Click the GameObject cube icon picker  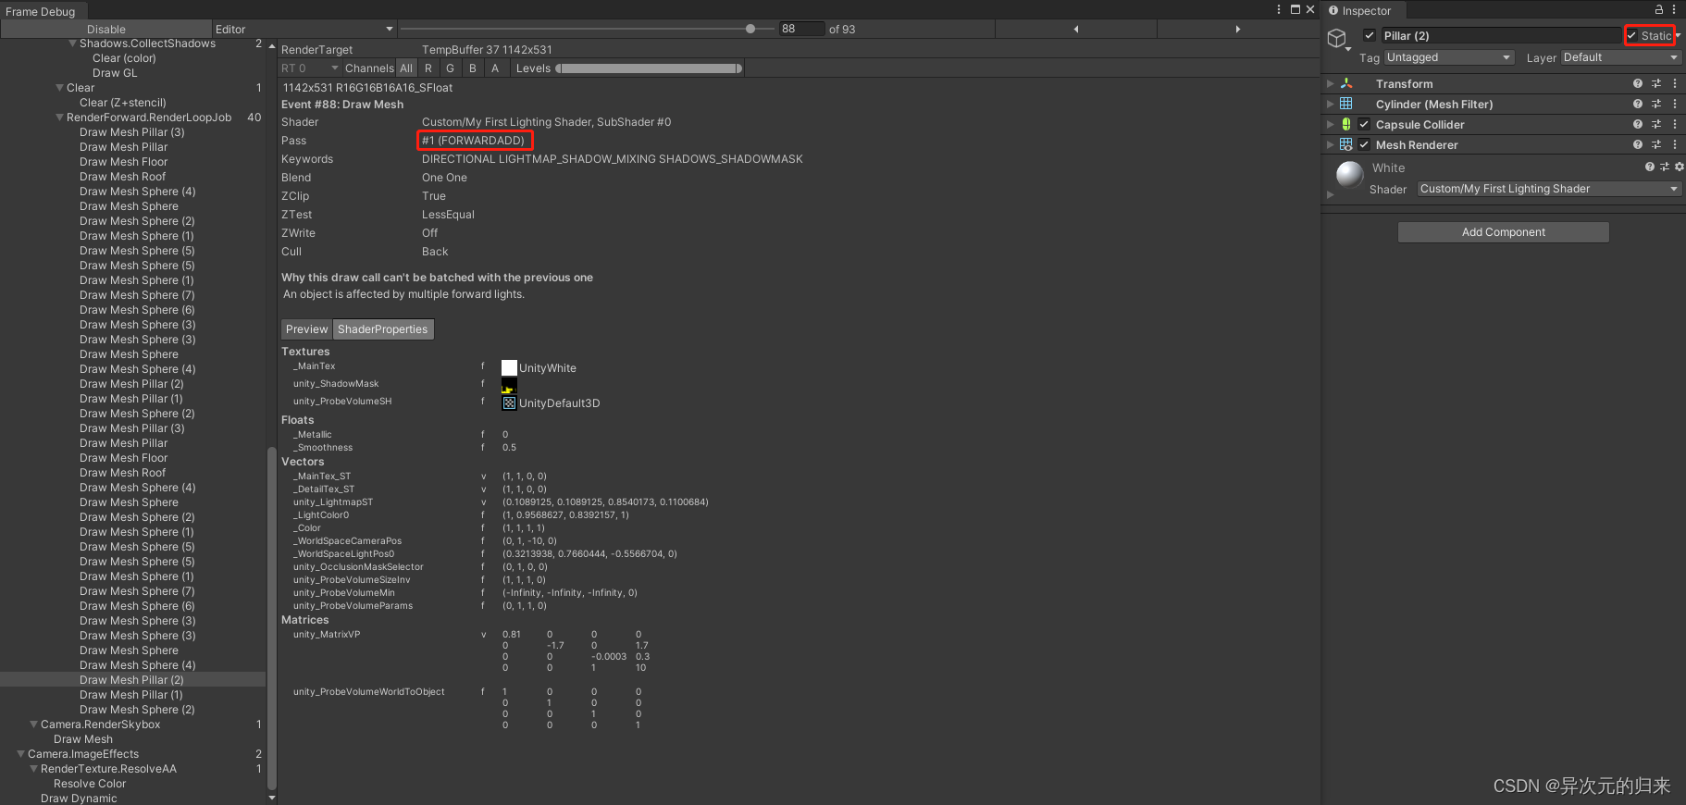[x=1339, y=39]
